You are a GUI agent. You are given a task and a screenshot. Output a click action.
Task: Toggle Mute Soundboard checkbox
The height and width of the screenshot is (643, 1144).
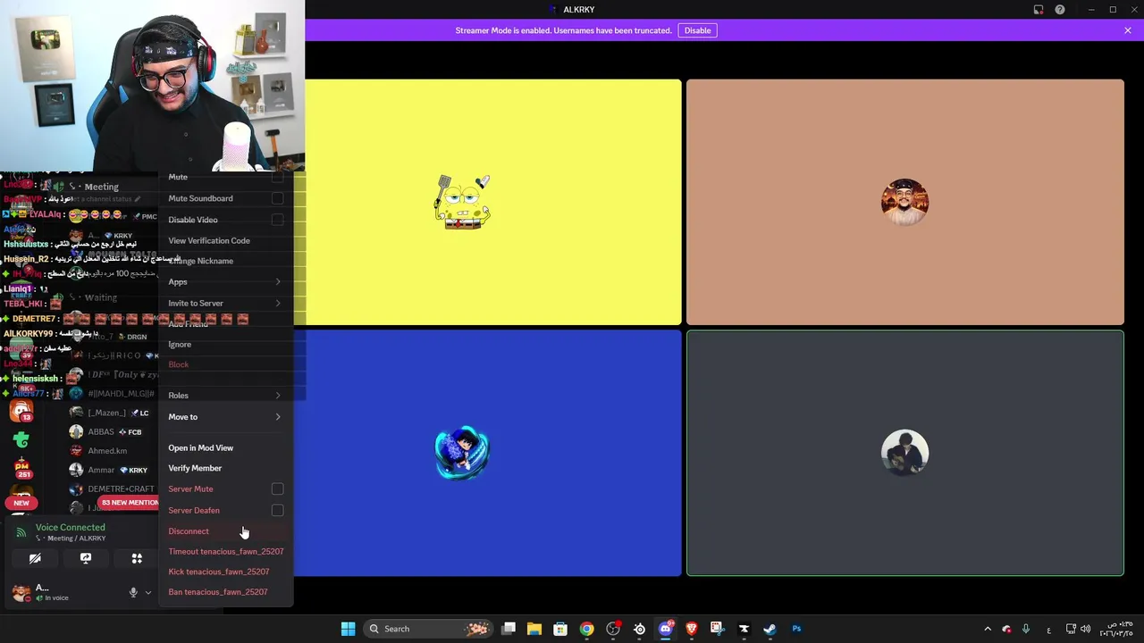click(278, 198)
